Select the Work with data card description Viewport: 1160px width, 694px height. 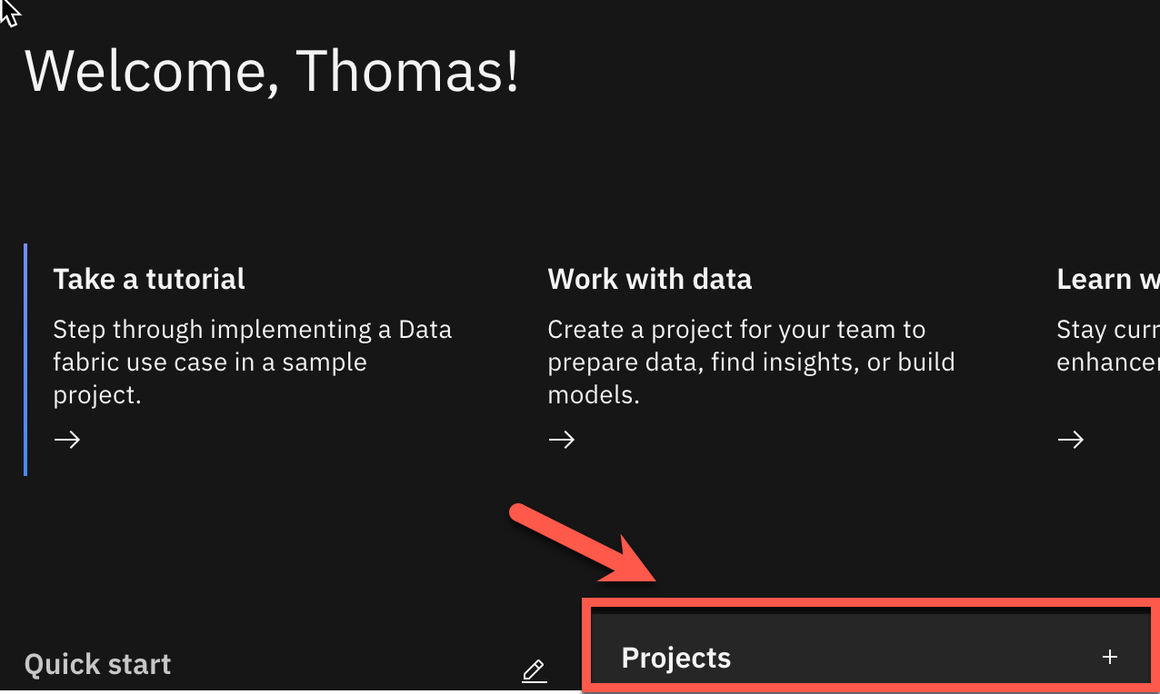751,362
